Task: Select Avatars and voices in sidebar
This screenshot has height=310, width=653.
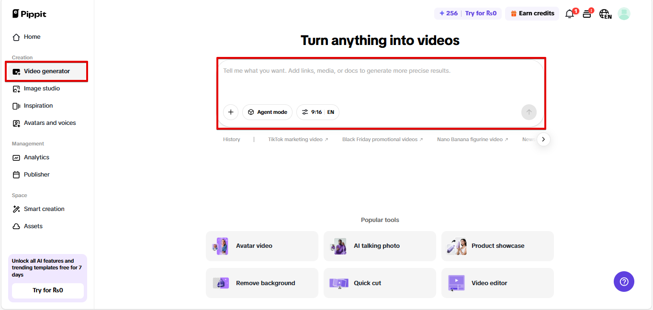Action: 49,123
